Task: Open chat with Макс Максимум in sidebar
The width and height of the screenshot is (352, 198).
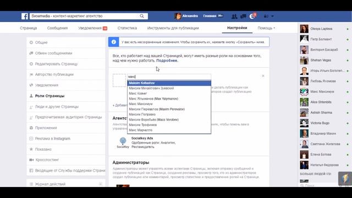Action: pos(324,92)
